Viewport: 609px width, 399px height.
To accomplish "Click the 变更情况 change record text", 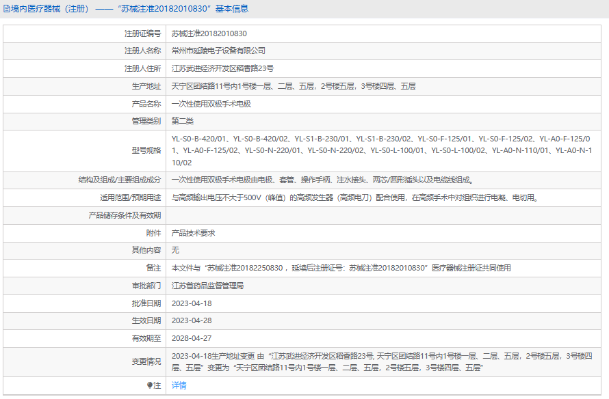I will 386,361.
